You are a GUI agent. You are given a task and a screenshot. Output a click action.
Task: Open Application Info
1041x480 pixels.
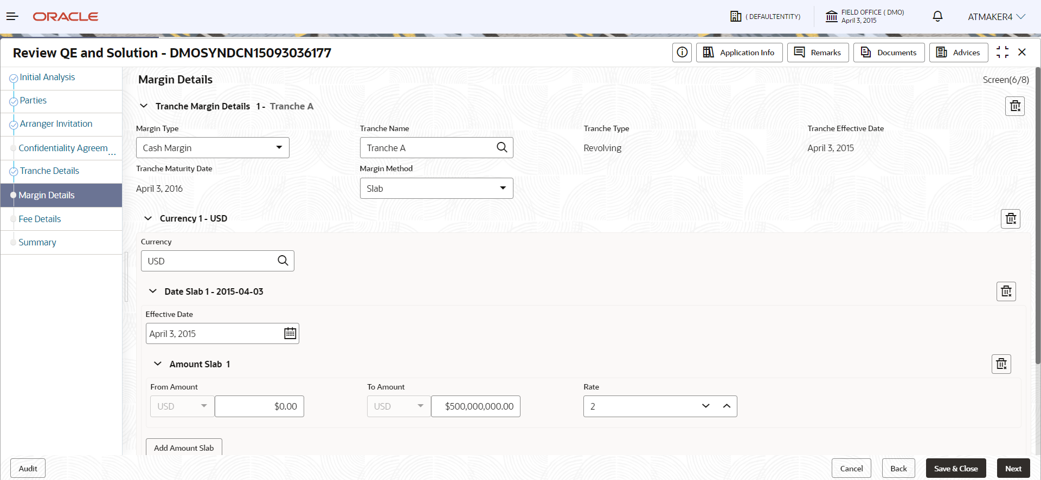point(739,53)
